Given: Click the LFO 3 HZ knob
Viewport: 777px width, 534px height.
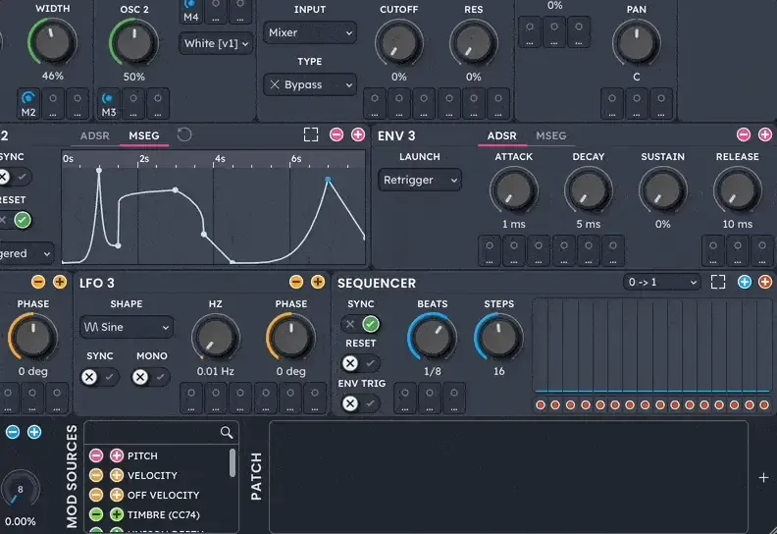Looking at the screenshot, I should coord(216,338).
